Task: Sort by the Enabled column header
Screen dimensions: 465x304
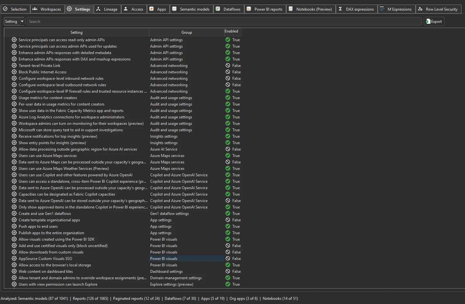Action: point(232,31)
